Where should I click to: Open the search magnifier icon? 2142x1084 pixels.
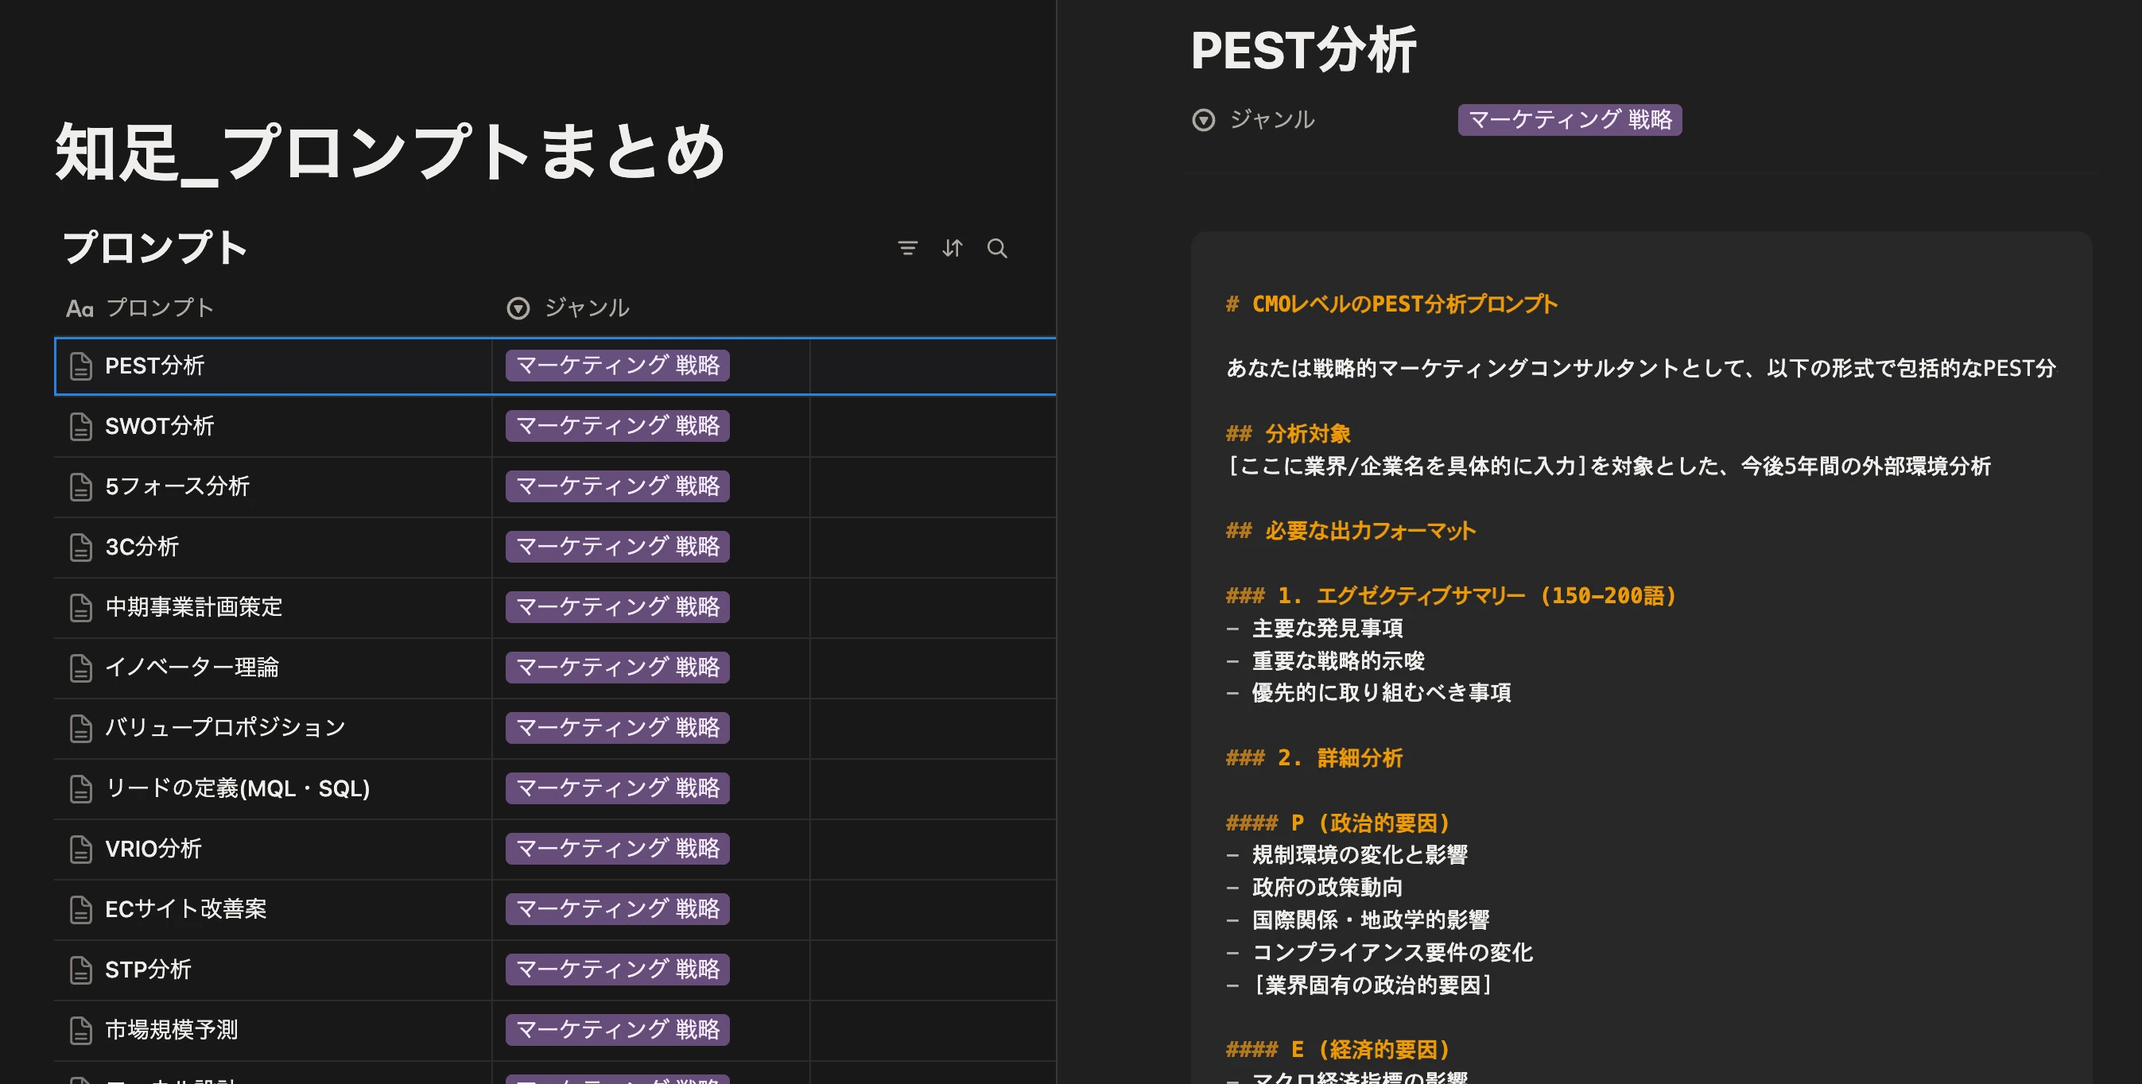pyautogui.click(x=997, y=248)
